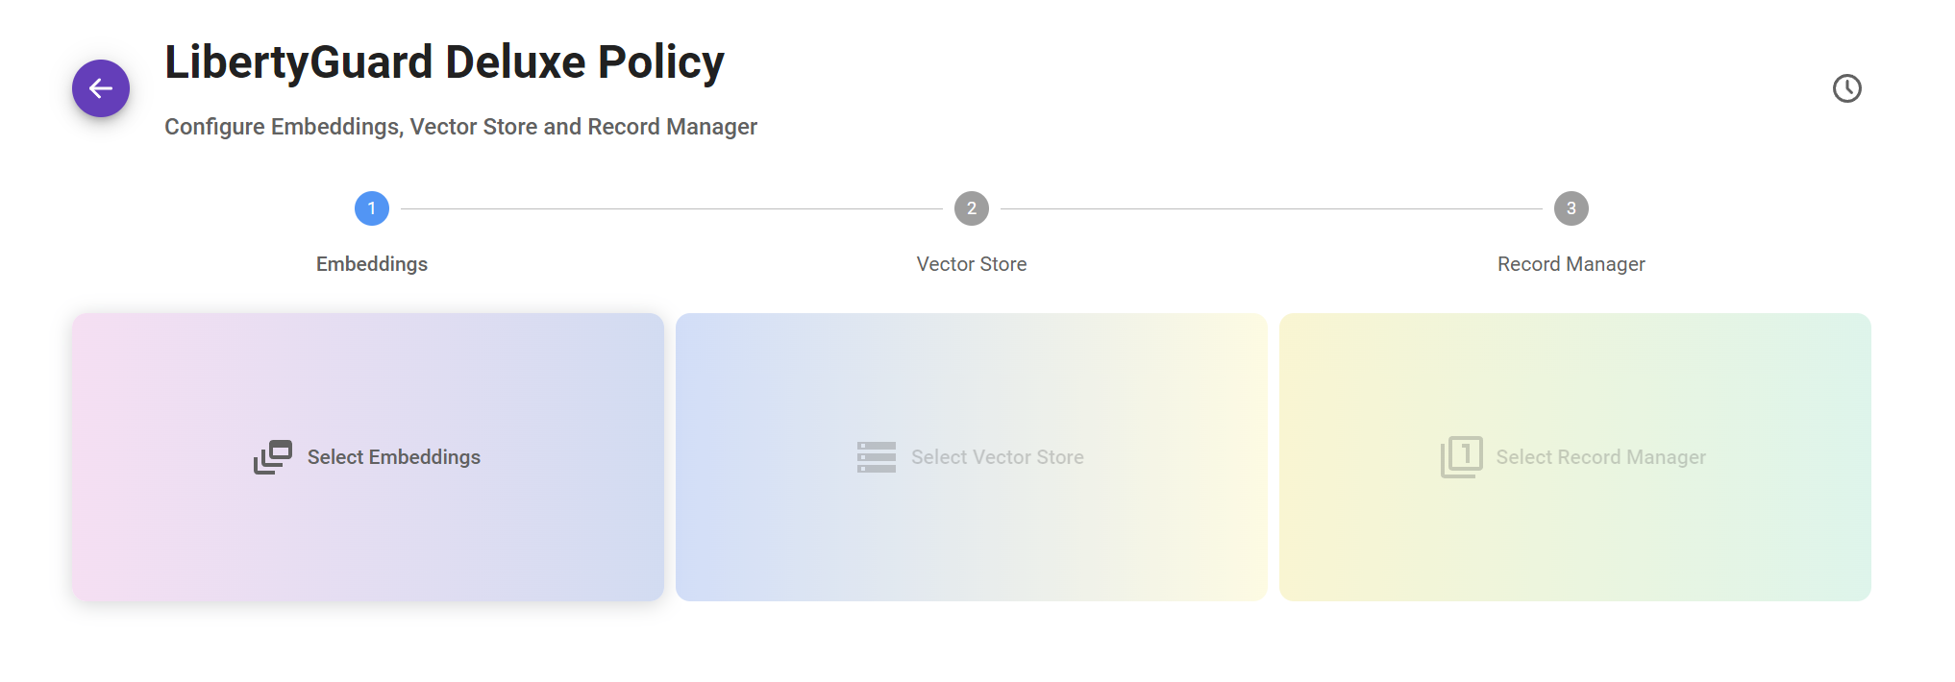The height and width of the screenshot is (682, 1955).
Task: Click the purple back arrow button
Action: (x=101, y=88)
